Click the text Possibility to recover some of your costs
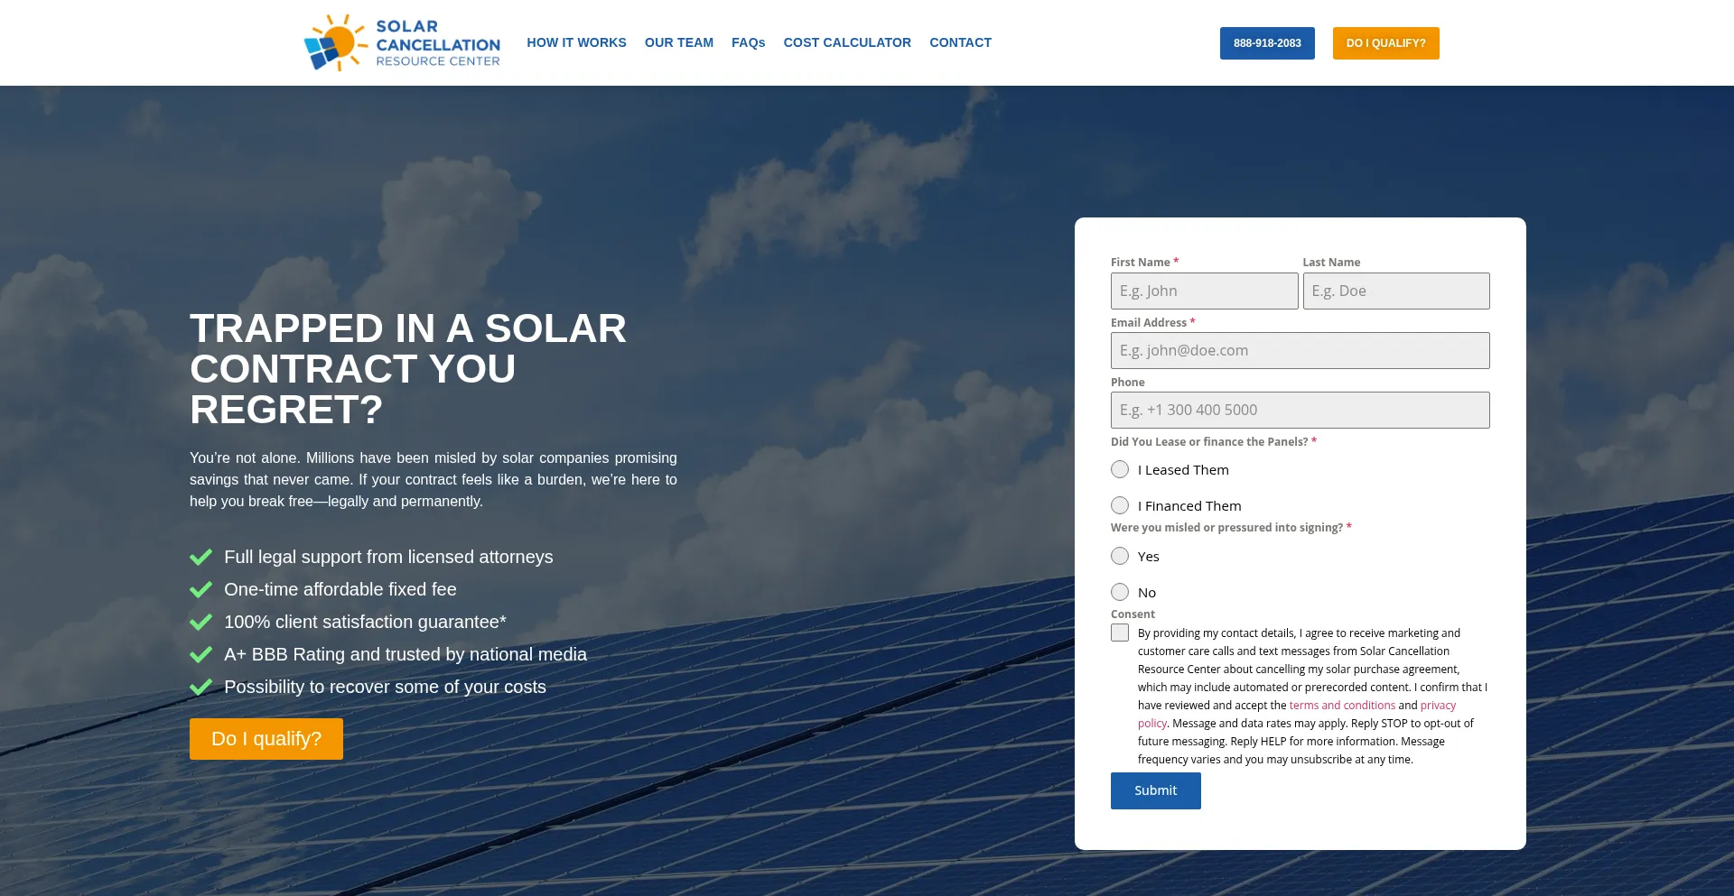The height and width of the screenshot is (896, 1734). click(x=385, y=687)
